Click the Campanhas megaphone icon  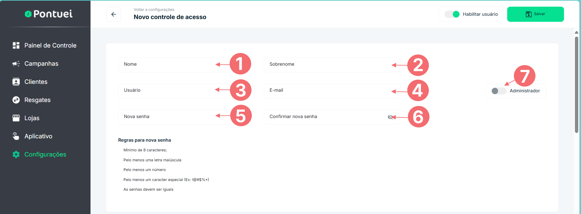[16, 64]
